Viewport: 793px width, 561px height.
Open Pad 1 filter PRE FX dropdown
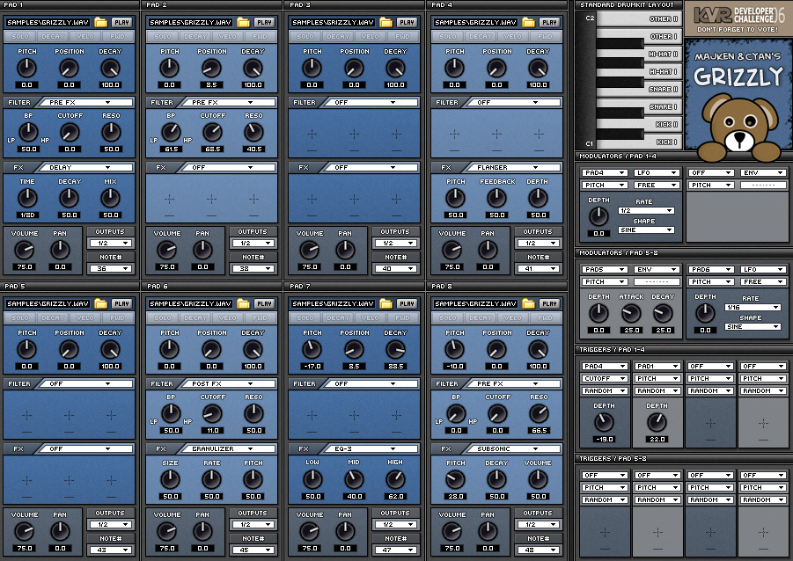[86, 103]
